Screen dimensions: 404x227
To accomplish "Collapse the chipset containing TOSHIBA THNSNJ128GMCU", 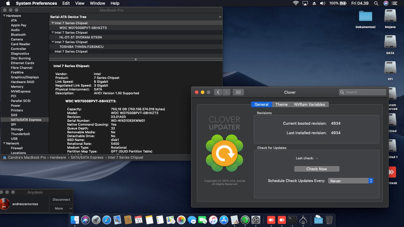I will pyautogui.click(x=53, y=42).
